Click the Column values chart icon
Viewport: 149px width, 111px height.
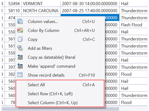[20, 21]
